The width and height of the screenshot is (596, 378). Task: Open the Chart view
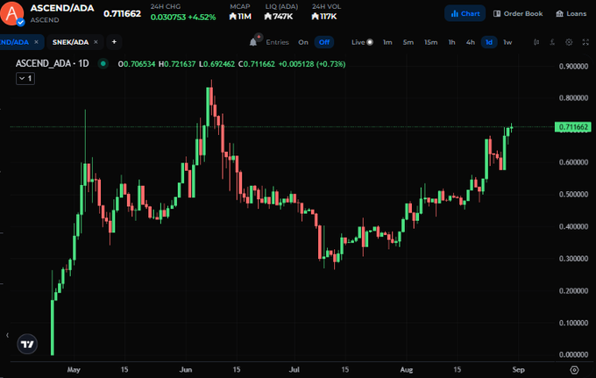coord(465,13)
